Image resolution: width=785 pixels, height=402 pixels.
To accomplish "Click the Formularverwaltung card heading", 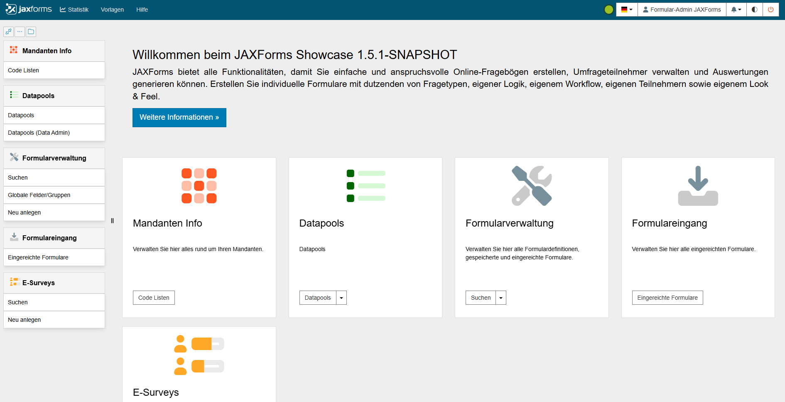I will pos(510,223).
